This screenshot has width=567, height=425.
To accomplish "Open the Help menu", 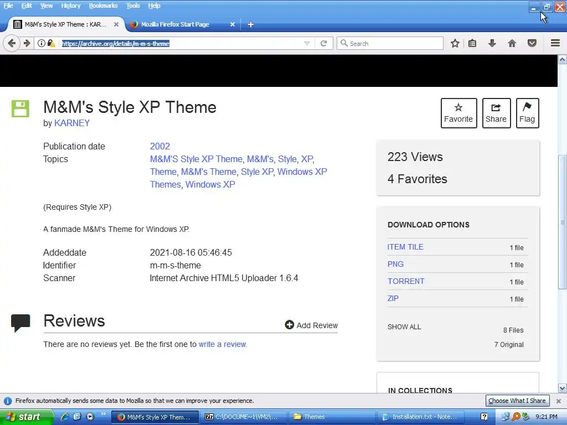I will 154,6.
